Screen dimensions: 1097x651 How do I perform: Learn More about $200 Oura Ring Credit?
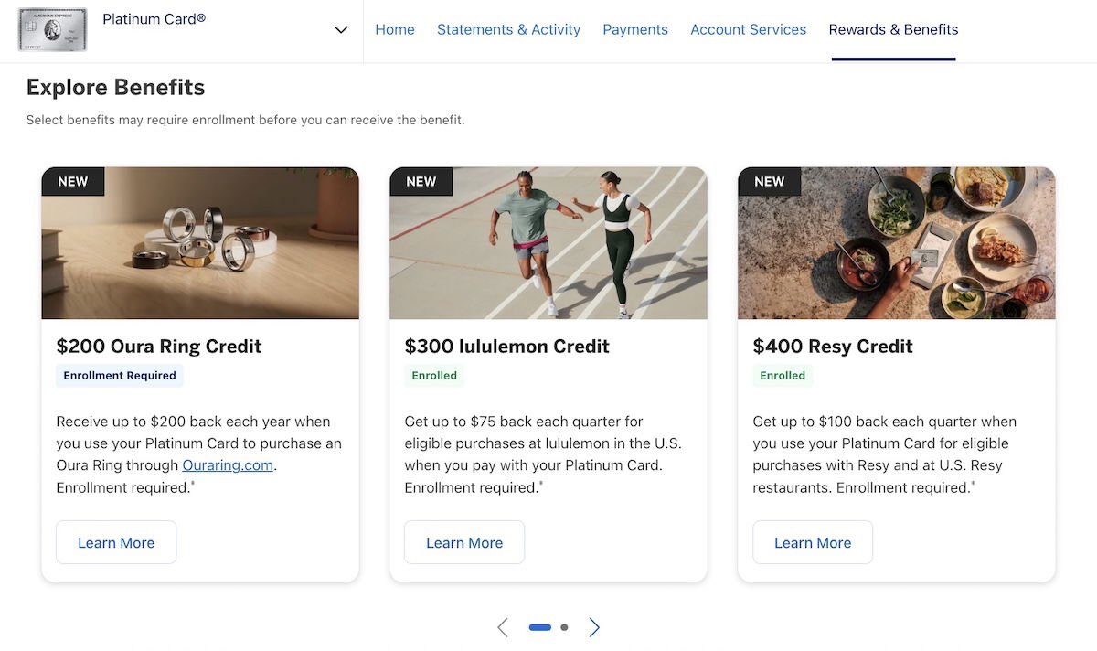pyautogui.click(x=116, y=542)
